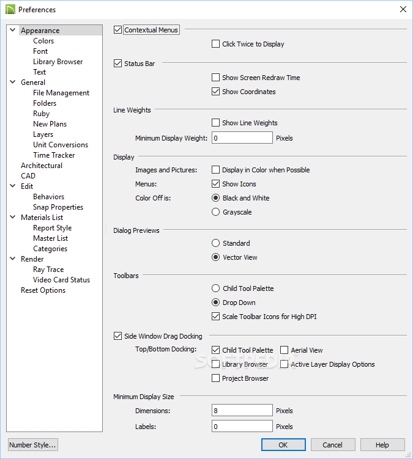Select Materials List in the tree
Screen dimensions: 413x459
tap(42, 218)
